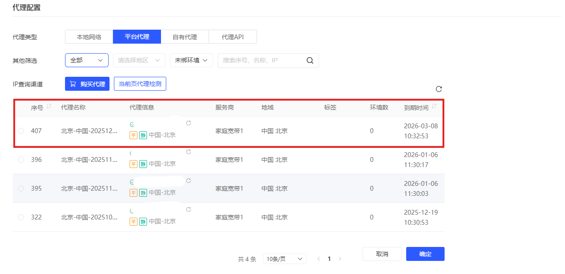Open the 未绑环境 dropdown
The height and width of the screenshot is (274, 565).
click(x=191, y=60)
